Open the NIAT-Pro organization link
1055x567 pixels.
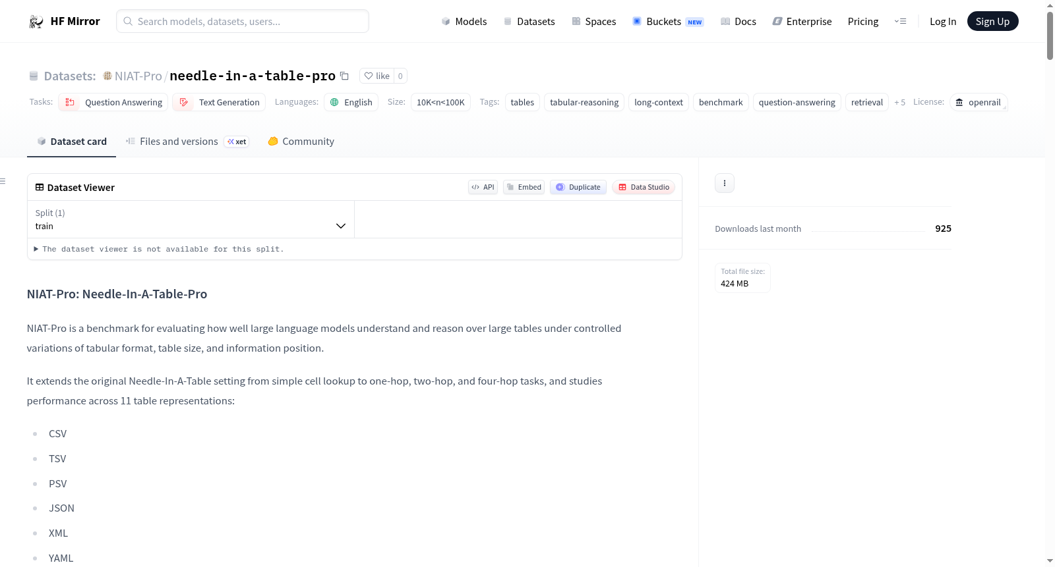tap(138, 76)
